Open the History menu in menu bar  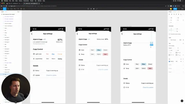pyautogui.click(x=21, y=1)
